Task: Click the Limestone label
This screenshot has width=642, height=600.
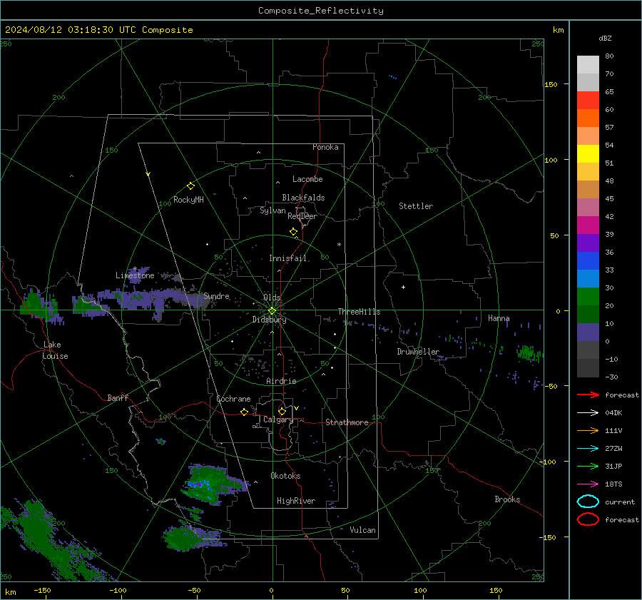Action: pos(135,275)
